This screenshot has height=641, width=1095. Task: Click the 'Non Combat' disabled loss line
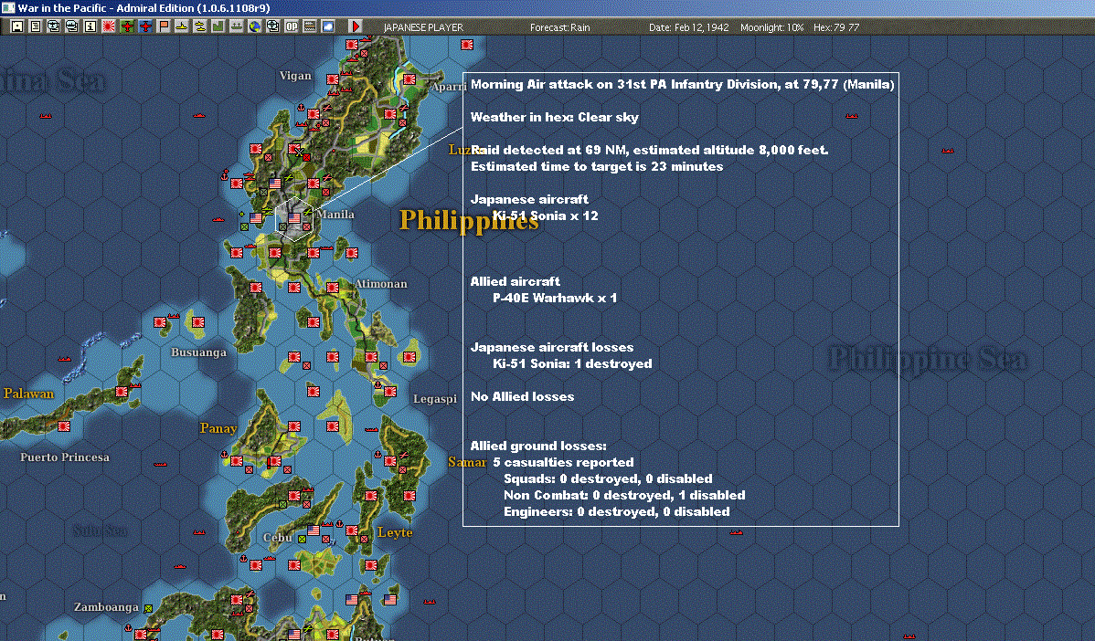click(624, 495)
